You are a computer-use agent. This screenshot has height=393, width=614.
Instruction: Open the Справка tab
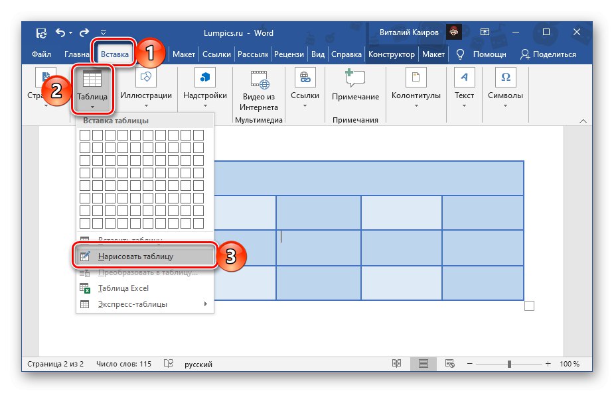(x=346, y=54)
